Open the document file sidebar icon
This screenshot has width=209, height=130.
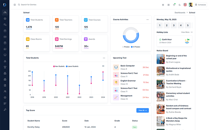[x=5, y=85]
